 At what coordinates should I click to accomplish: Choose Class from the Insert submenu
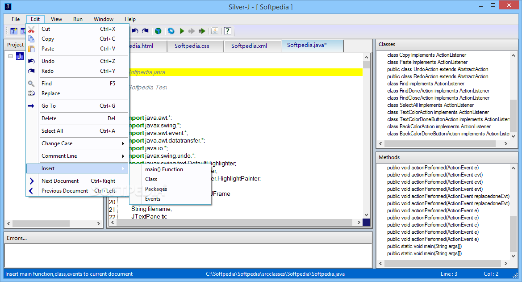pyautogui.click(x=170, y=179)
